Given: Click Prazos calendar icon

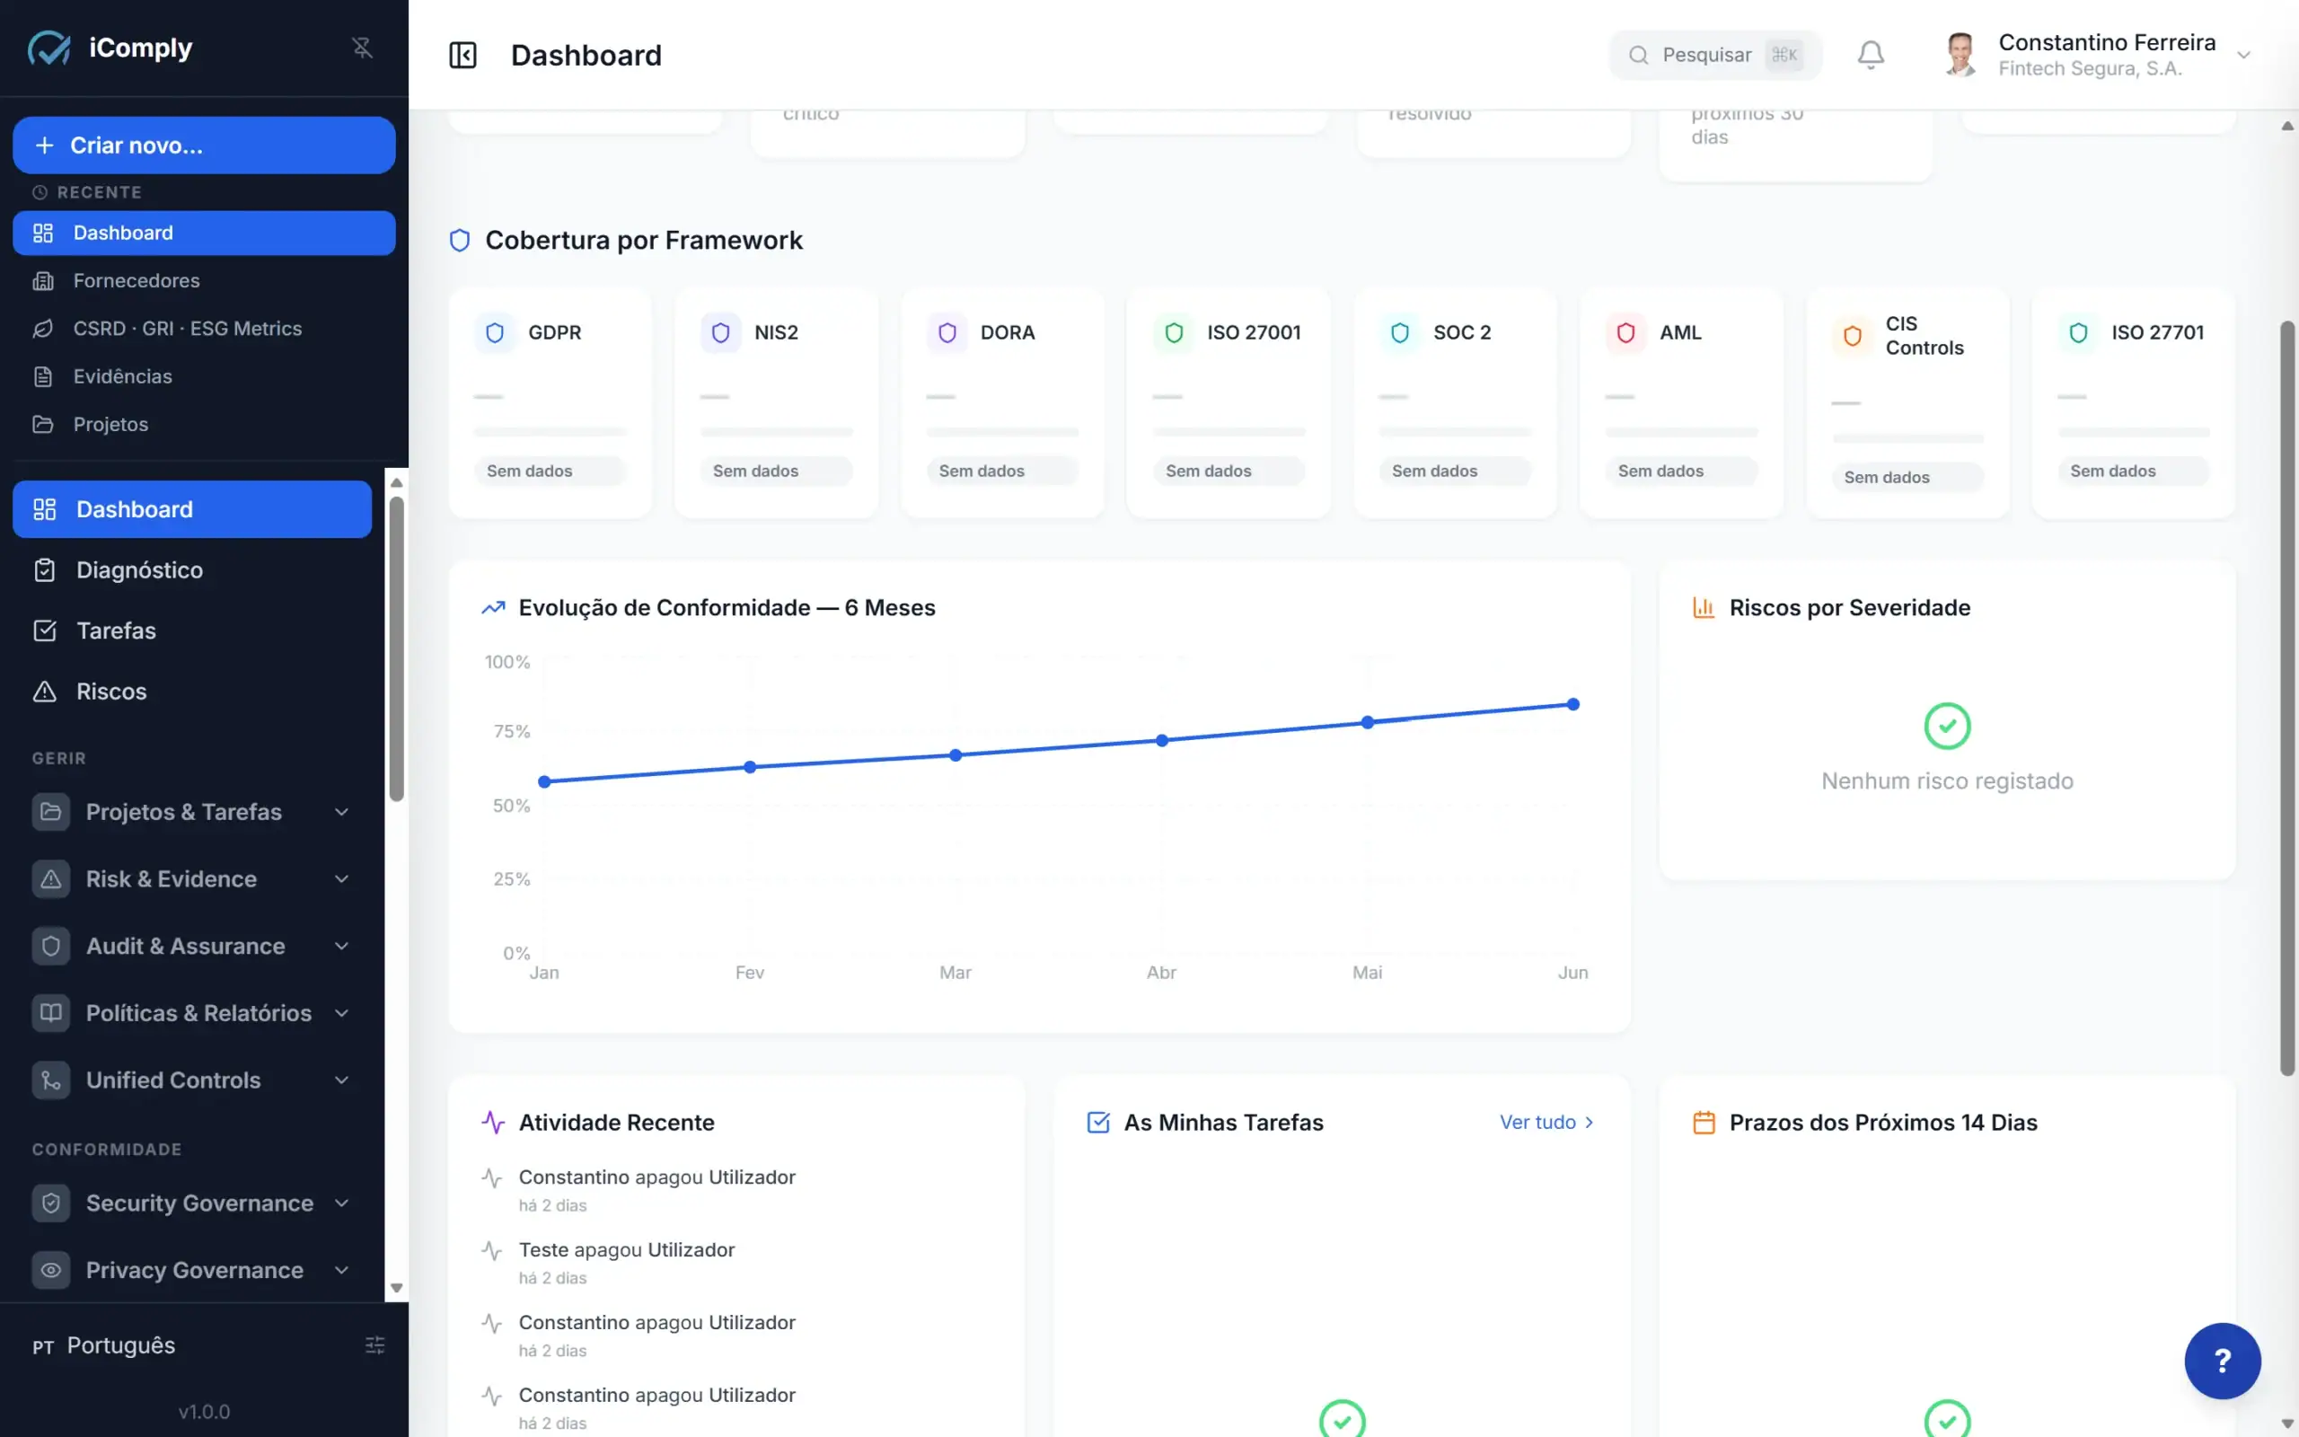Looking at the screenshot, I should point(1704,1123).
